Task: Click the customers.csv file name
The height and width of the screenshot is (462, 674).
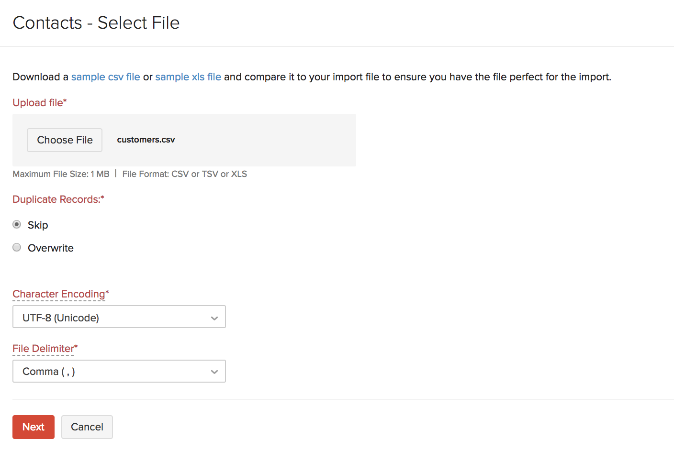Action: 146,140
